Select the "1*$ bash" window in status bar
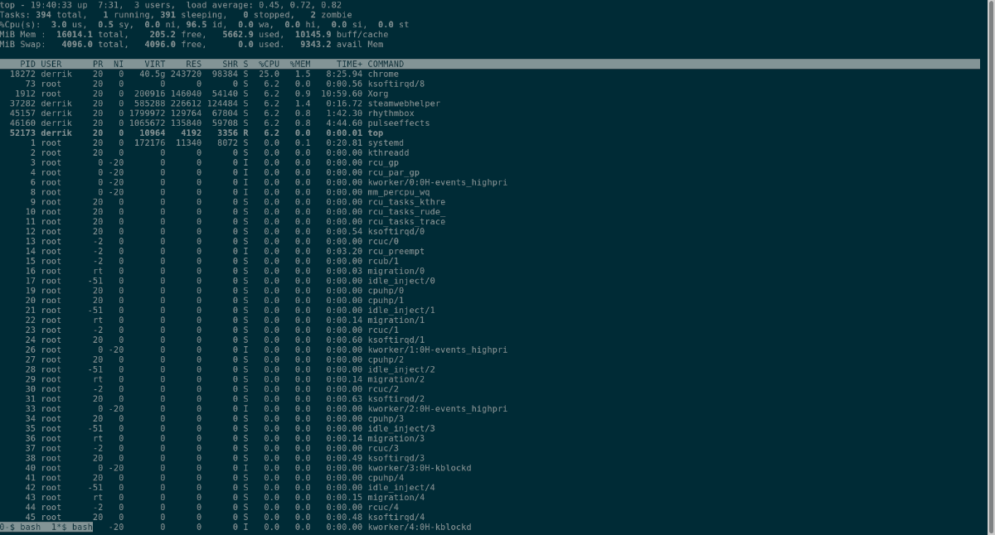 point(71,527)
